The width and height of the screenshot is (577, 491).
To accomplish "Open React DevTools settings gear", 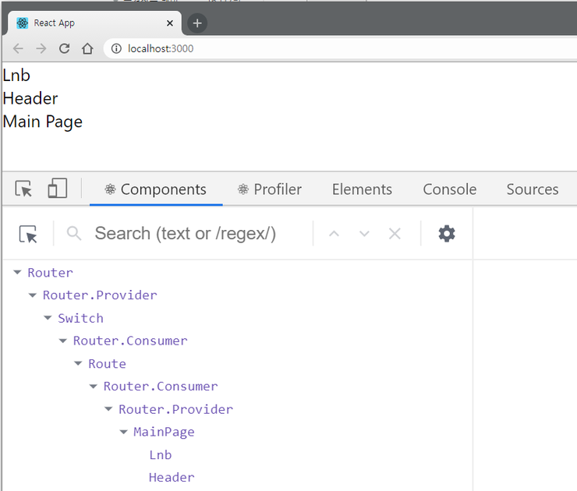I will point(447,234).
